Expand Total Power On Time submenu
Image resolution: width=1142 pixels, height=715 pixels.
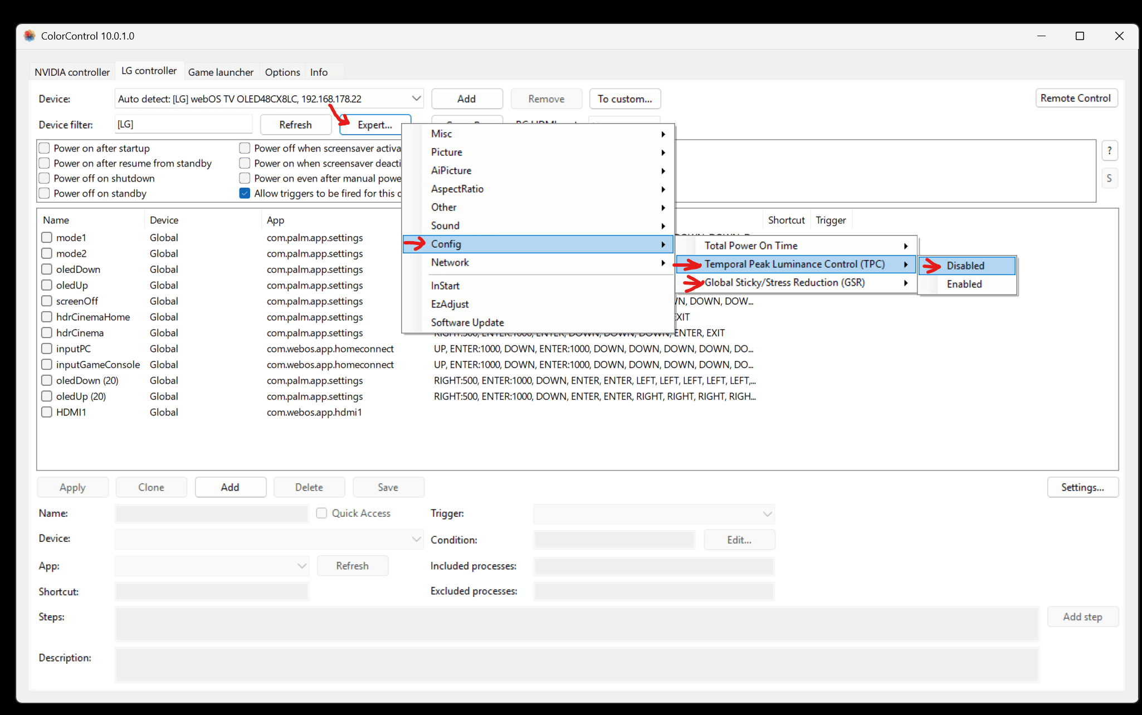(x=797, y=246)
